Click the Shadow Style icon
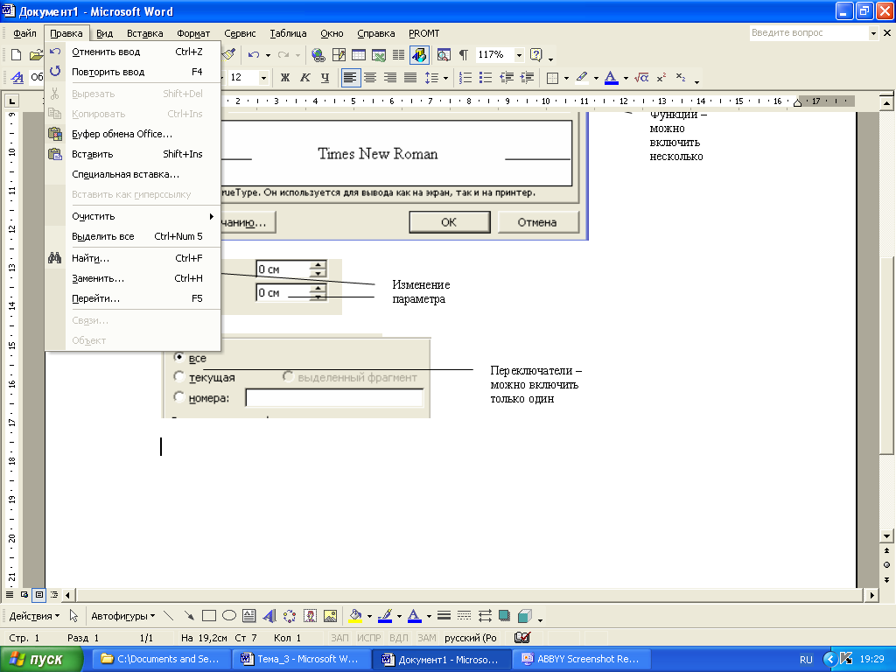Screen dimensions: 896x672 [504, 615]
